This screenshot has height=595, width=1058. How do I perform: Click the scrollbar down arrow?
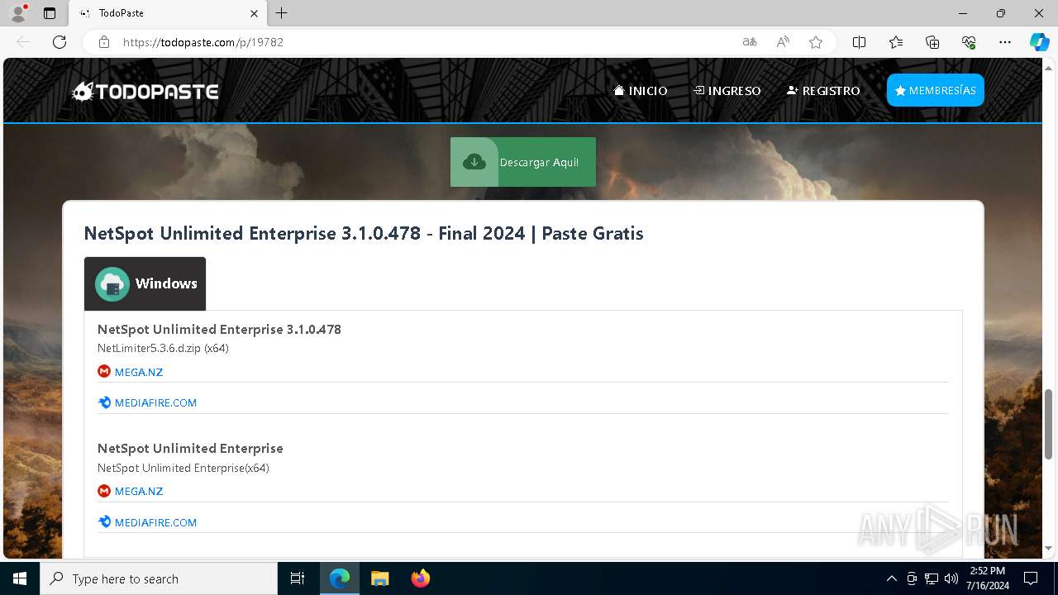[1048, 549]
